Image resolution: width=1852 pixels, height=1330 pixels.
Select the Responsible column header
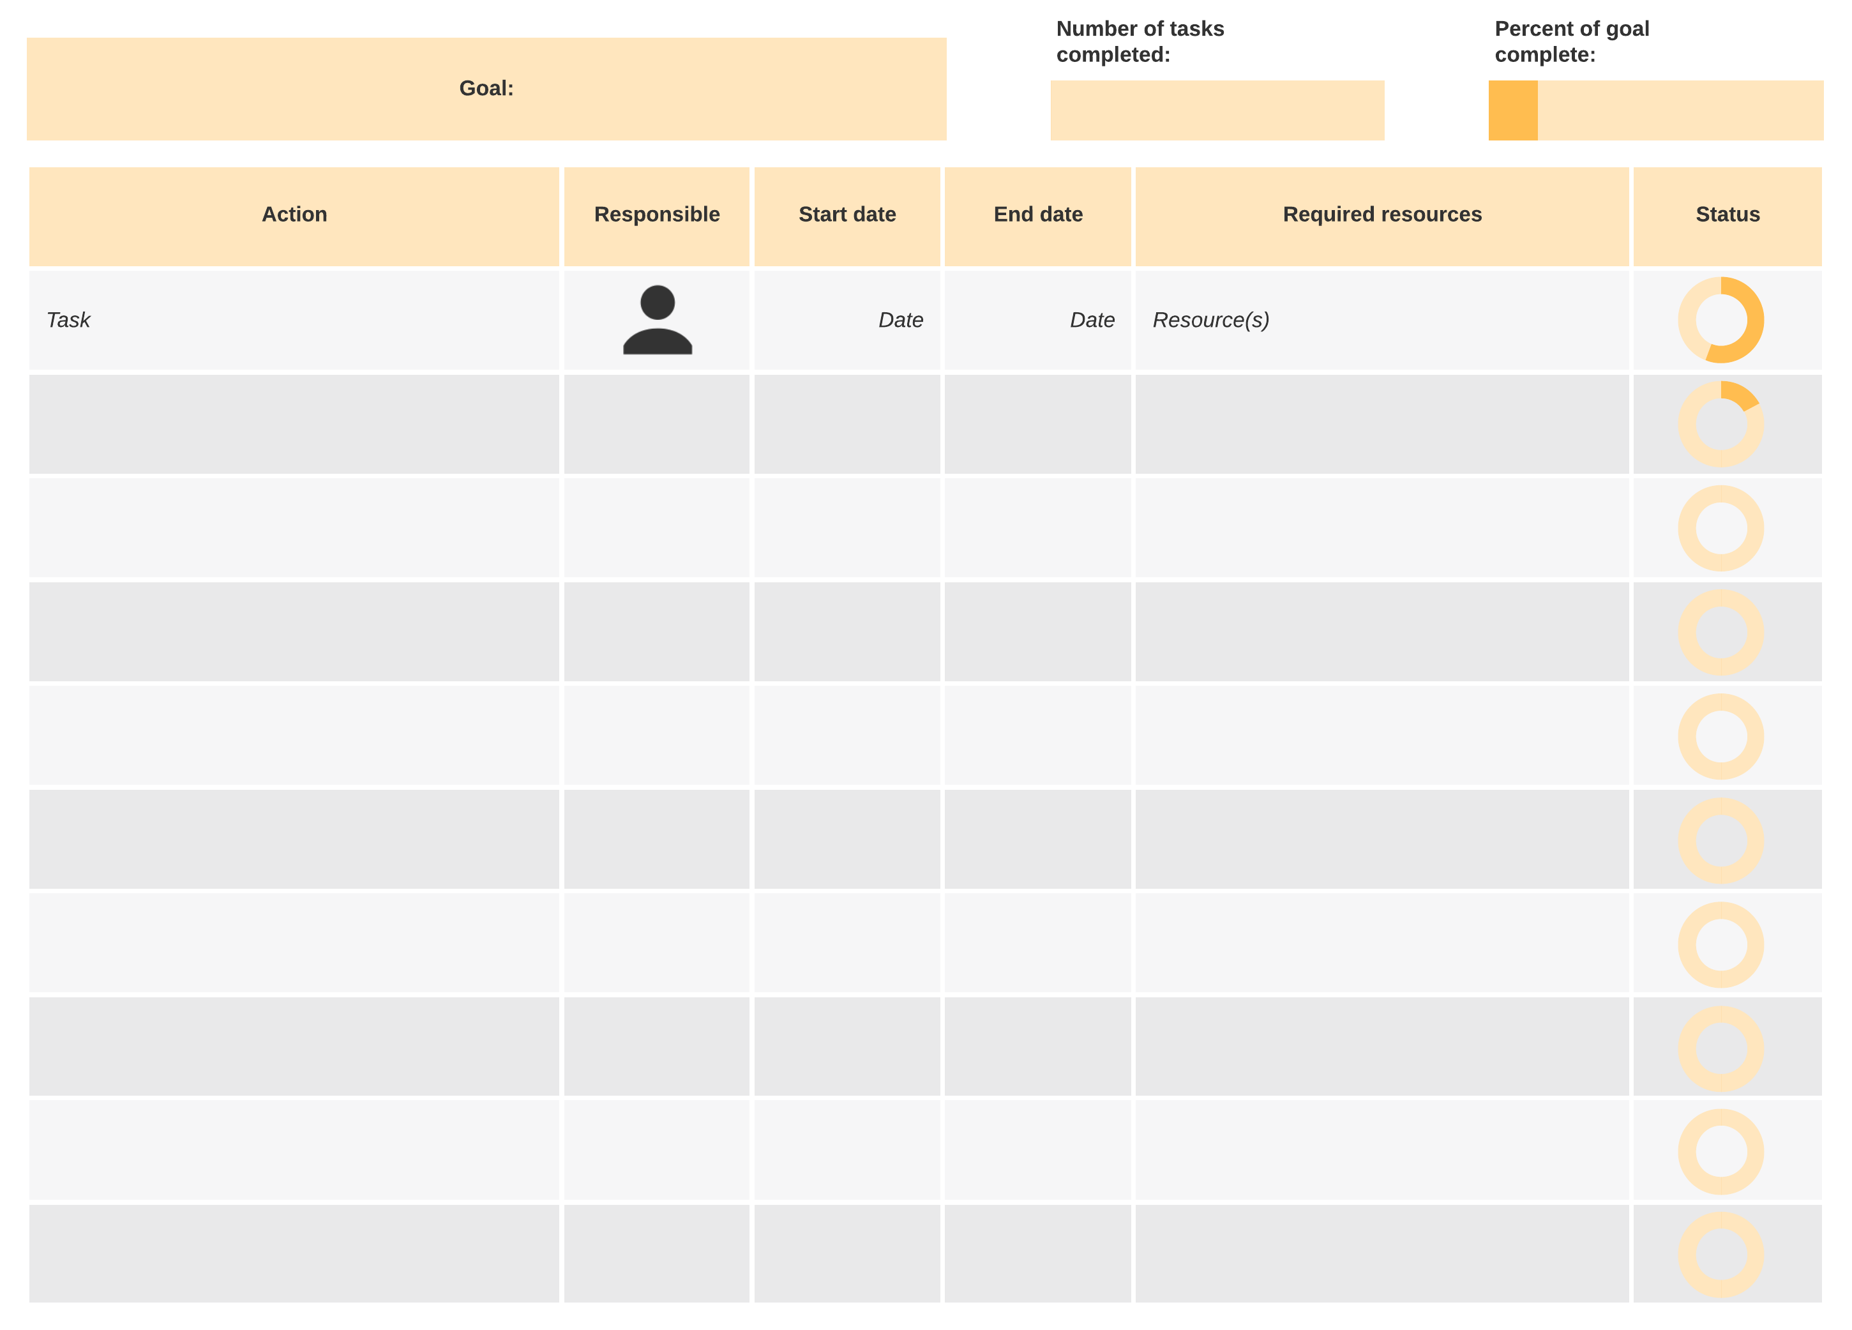(x=656, y=215)
